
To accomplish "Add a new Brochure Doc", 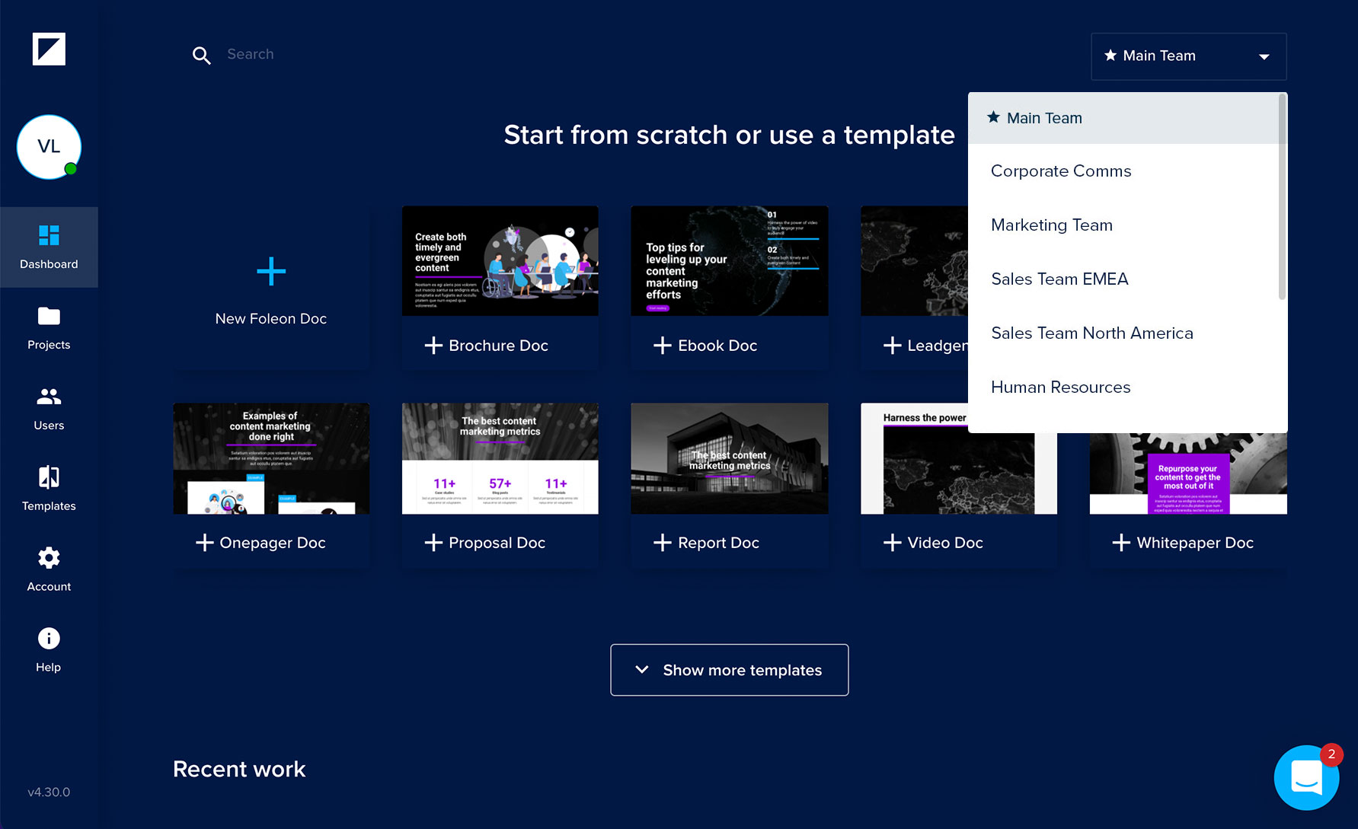I will click(x=499, y=346).
